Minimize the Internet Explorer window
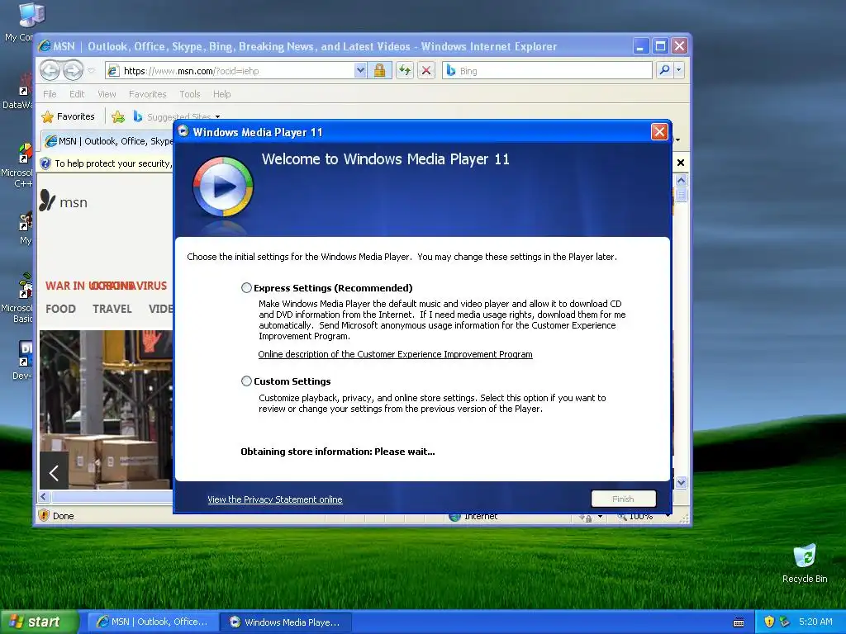 pyautogui.click(x=640, y=46)
